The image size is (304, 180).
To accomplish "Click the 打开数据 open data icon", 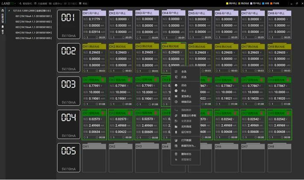I will pyautogui.click(x=176, y=140).
